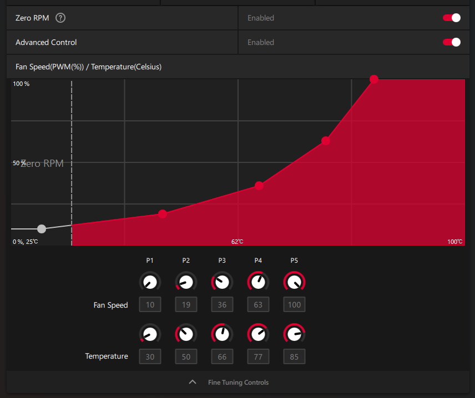This screenshot has height=398, width=475.
Task: Select the third red fan curve point
Action: (x=326, y=141)
